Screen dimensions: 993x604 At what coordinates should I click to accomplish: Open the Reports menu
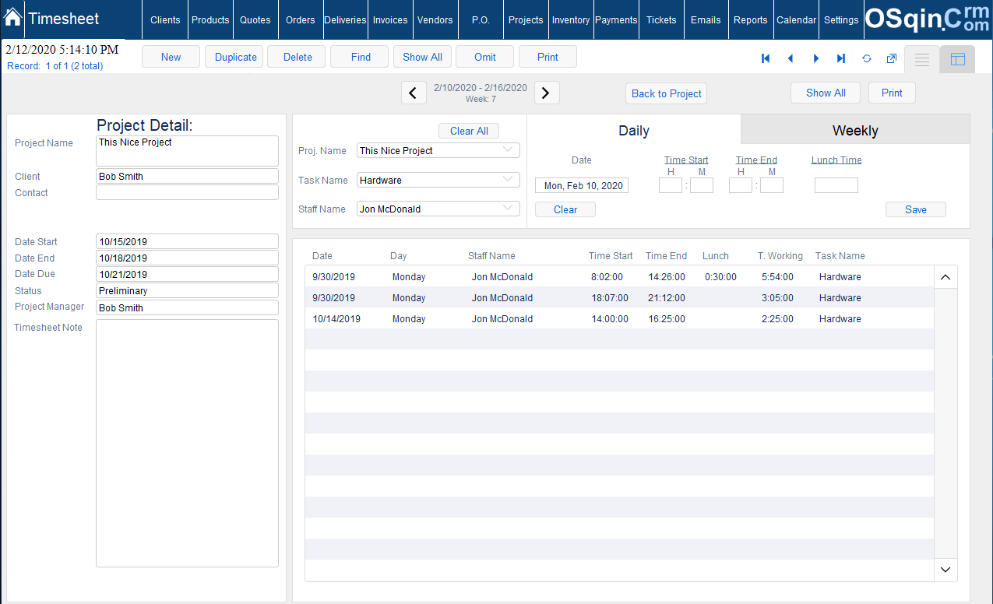point(750,20)
